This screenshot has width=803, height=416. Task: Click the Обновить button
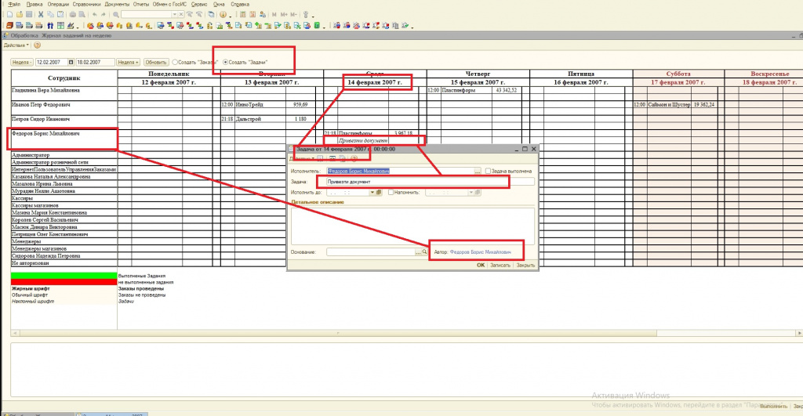[156, 62]
